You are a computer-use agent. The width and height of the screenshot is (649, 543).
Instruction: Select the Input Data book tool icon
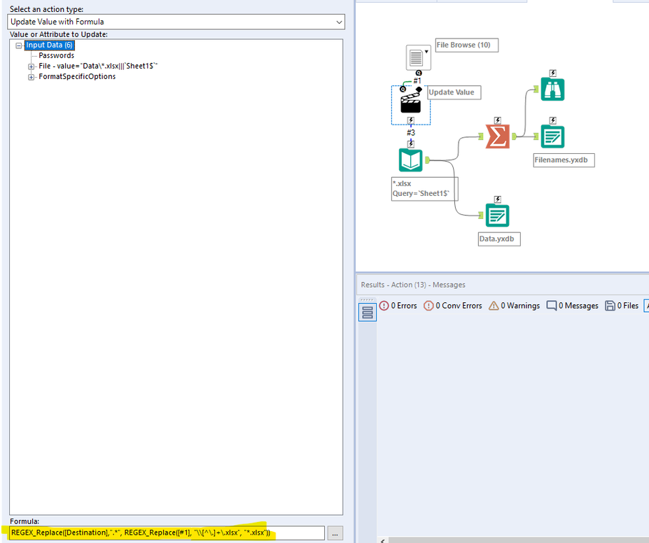tap(410, 160)
